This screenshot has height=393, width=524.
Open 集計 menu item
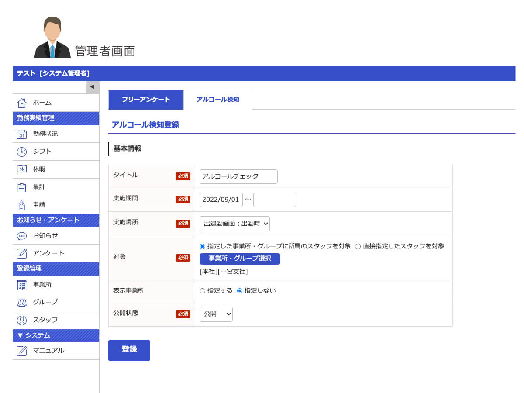[56, 187]
